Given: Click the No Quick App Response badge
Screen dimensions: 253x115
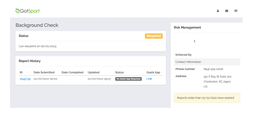Looking at the screenshot, I should (128, 79).
